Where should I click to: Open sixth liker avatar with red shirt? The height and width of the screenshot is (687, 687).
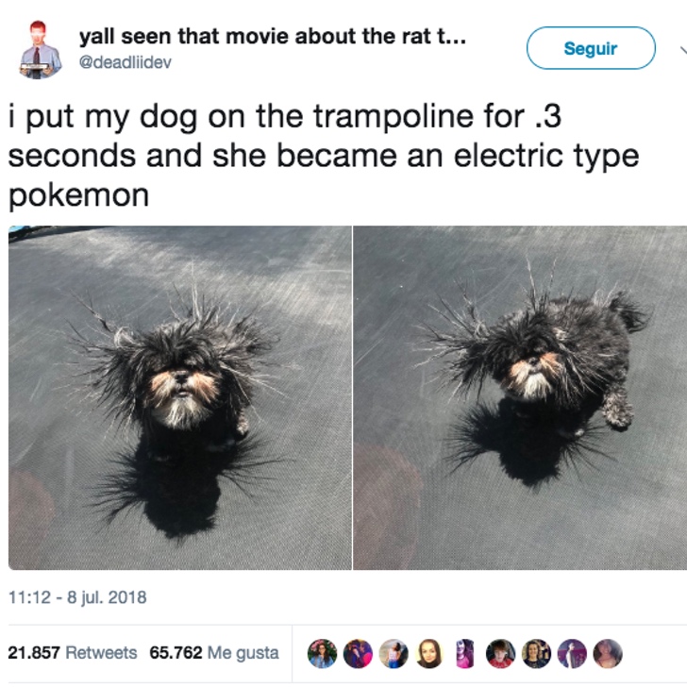pos(501,653)
